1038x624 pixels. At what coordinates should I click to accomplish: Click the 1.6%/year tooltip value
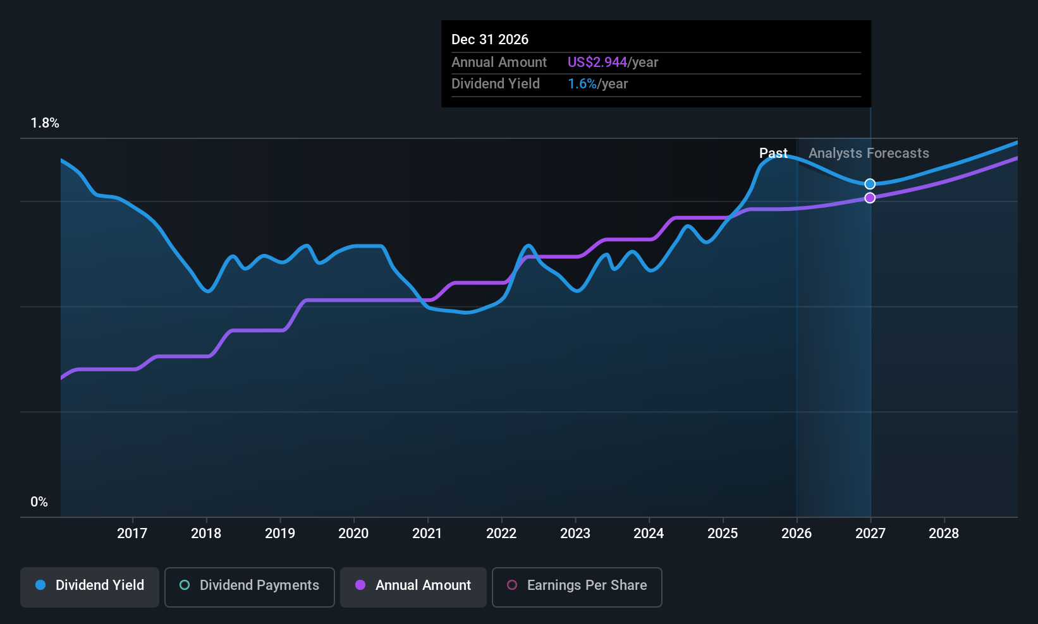pos(597,84)
